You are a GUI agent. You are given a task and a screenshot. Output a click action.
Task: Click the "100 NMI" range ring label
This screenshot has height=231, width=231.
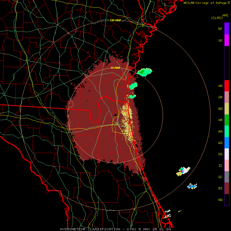(x=115, y=20)
